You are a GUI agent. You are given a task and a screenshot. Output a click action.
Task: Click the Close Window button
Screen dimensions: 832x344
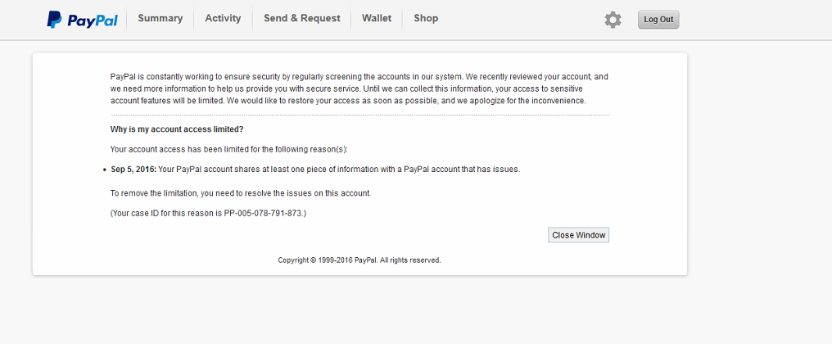[579, 235]
